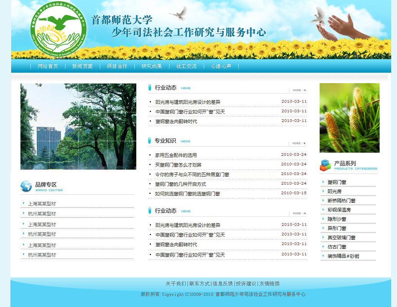Select product category 仿古门窗
This screenshot has width=397, height=307.
337,247
